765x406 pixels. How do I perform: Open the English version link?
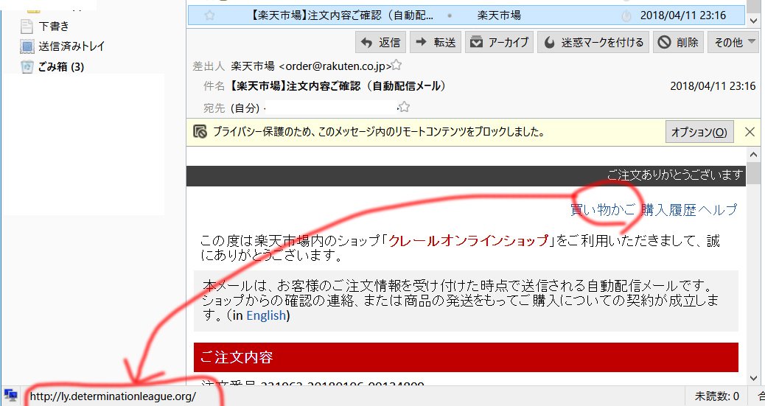(x=266, y=315)
